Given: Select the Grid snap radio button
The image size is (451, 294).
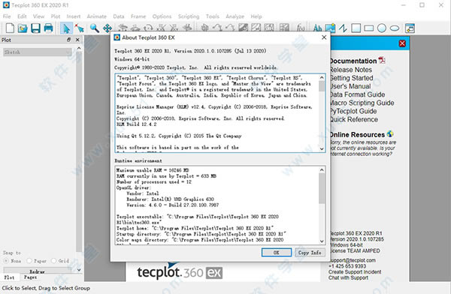Looking at the screenshot, I should click(x=53, y=261).
